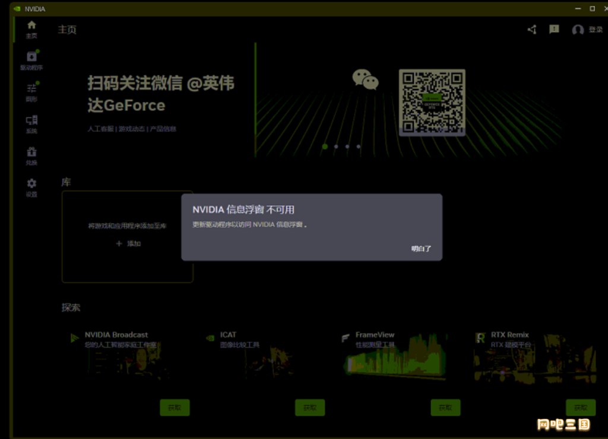Click the account avatar icon beside 登录
The width and height of the screenshot is (608, 439).
(x=578, y=30)
